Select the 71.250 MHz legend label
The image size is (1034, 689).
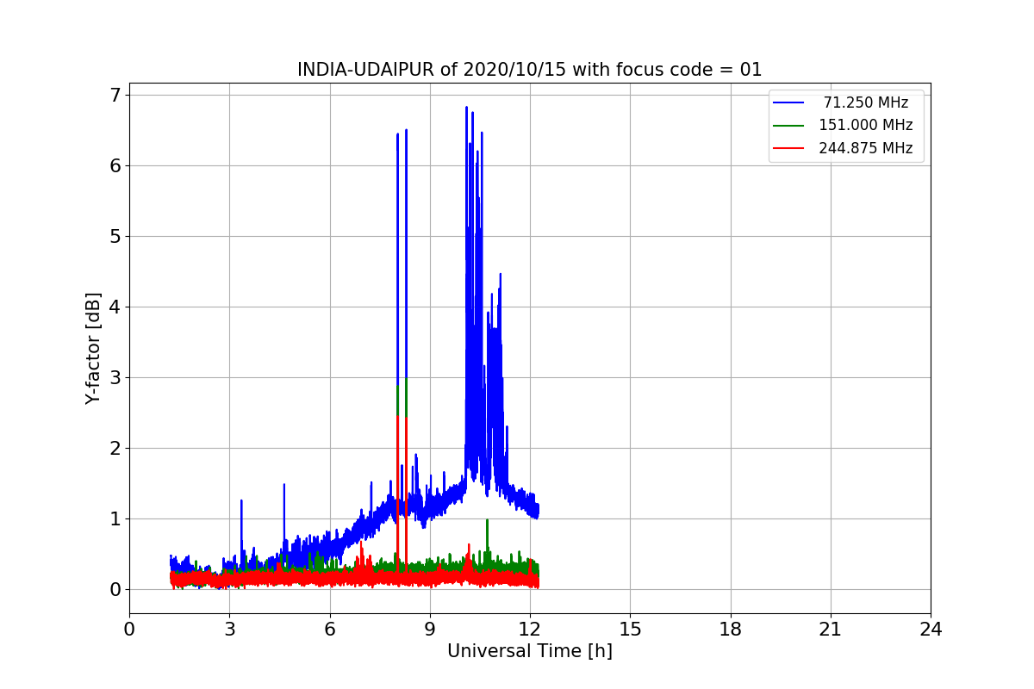(865, 102)
